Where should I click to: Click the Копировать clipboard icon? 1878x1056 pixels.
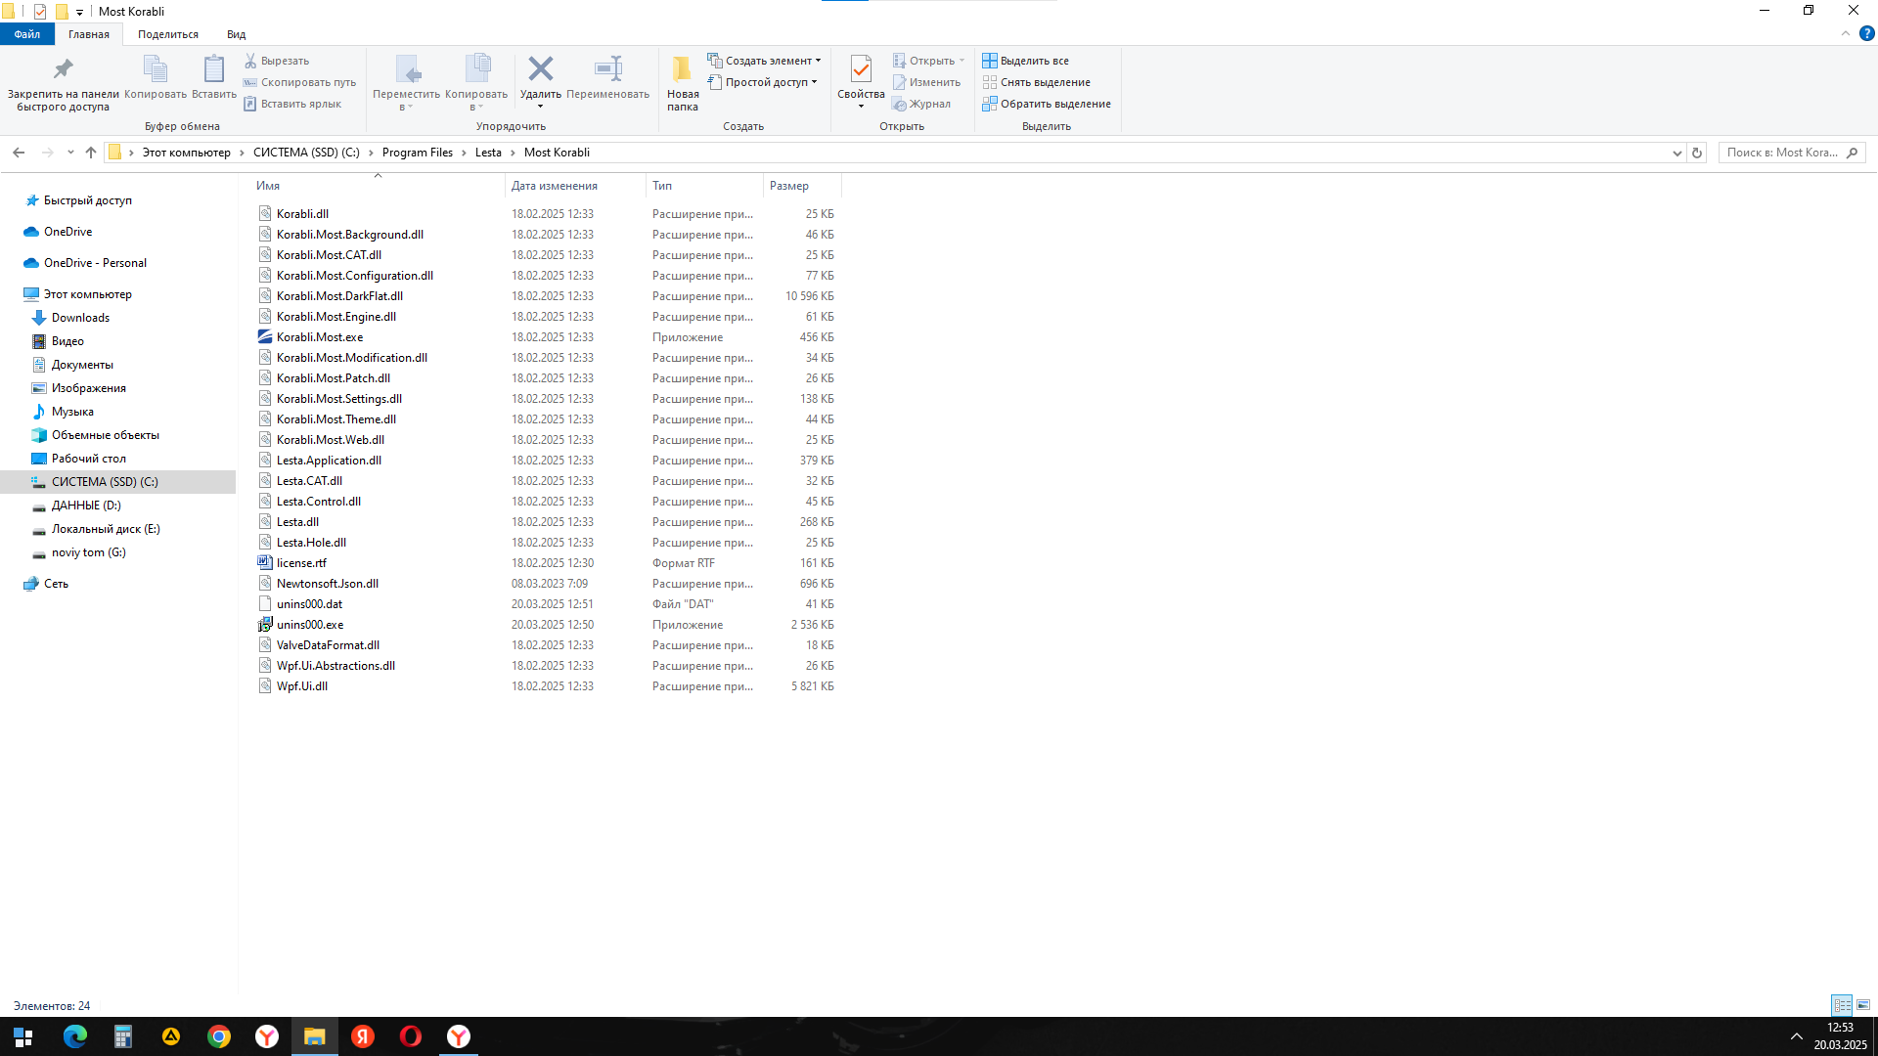155,77
